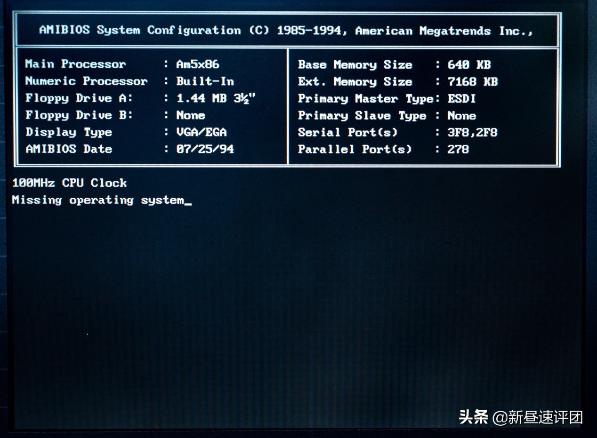
Task: Select the "7168 KB" value
Action: [x=472, y=81]
